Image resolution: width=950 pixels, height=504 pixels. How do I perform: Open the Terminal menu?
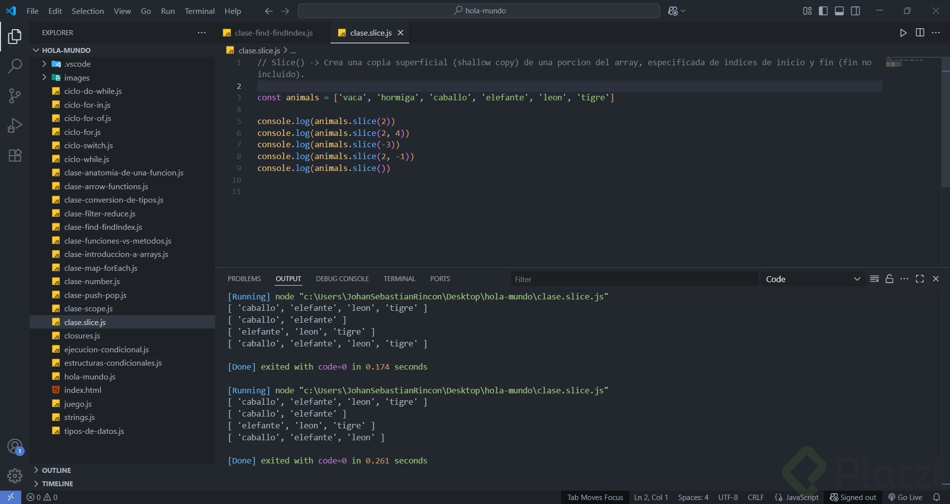[x=199, y=11]
